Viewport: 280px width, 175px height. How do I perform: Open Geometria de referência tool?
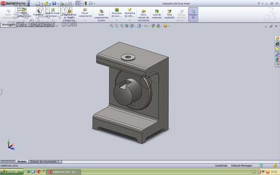(130, 13)
